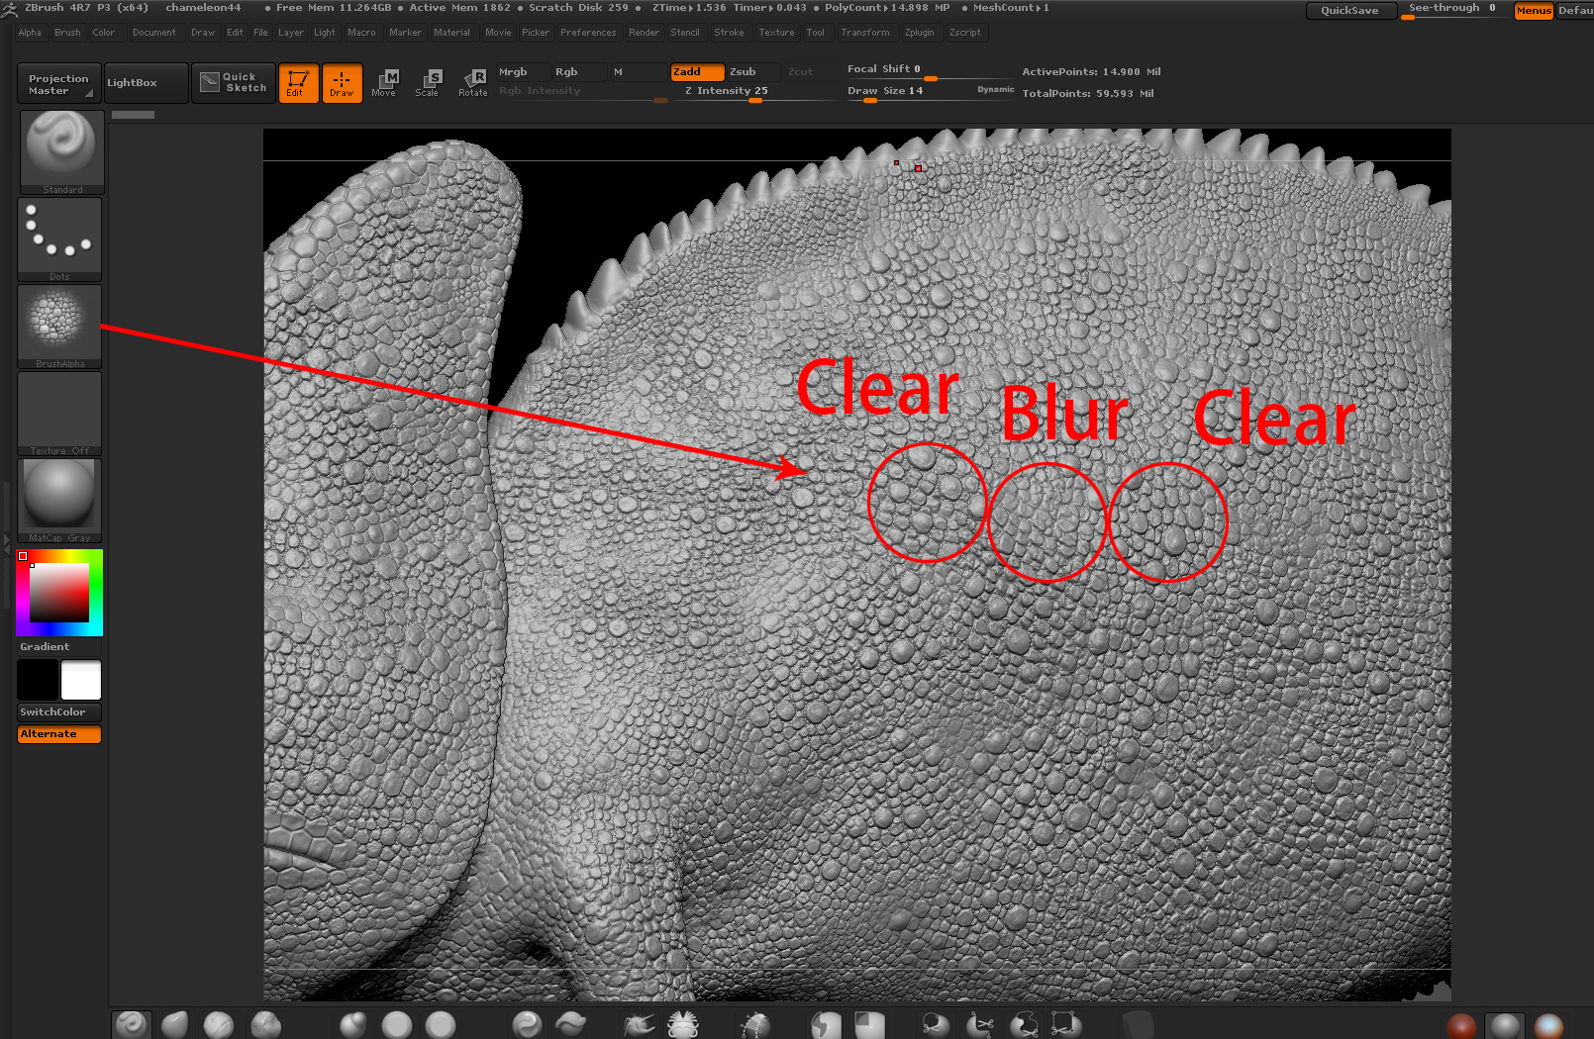The height and width of the screenshot is (1039, 1594).
Task: Click the DefaultZScript button at top right
Action: (x=1575, y=10)
